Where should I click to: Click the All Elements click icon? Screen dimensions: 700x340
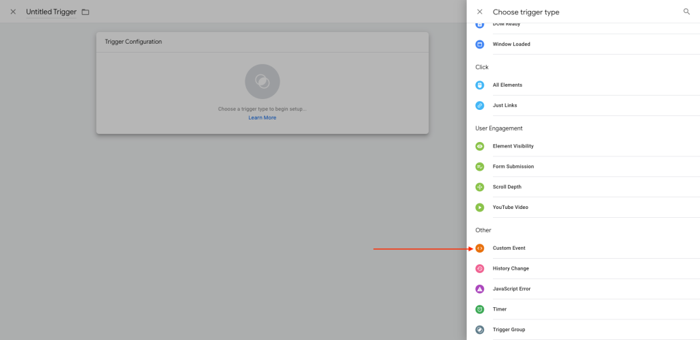coord(479,85)
